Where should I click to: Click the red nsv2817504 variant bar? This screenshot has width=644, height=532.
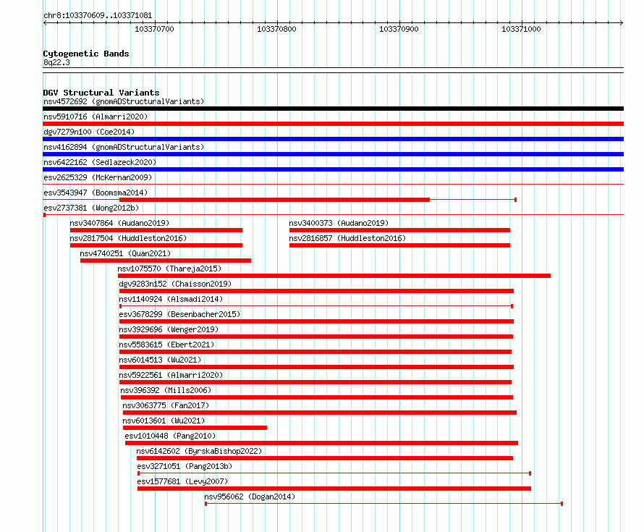156,245
